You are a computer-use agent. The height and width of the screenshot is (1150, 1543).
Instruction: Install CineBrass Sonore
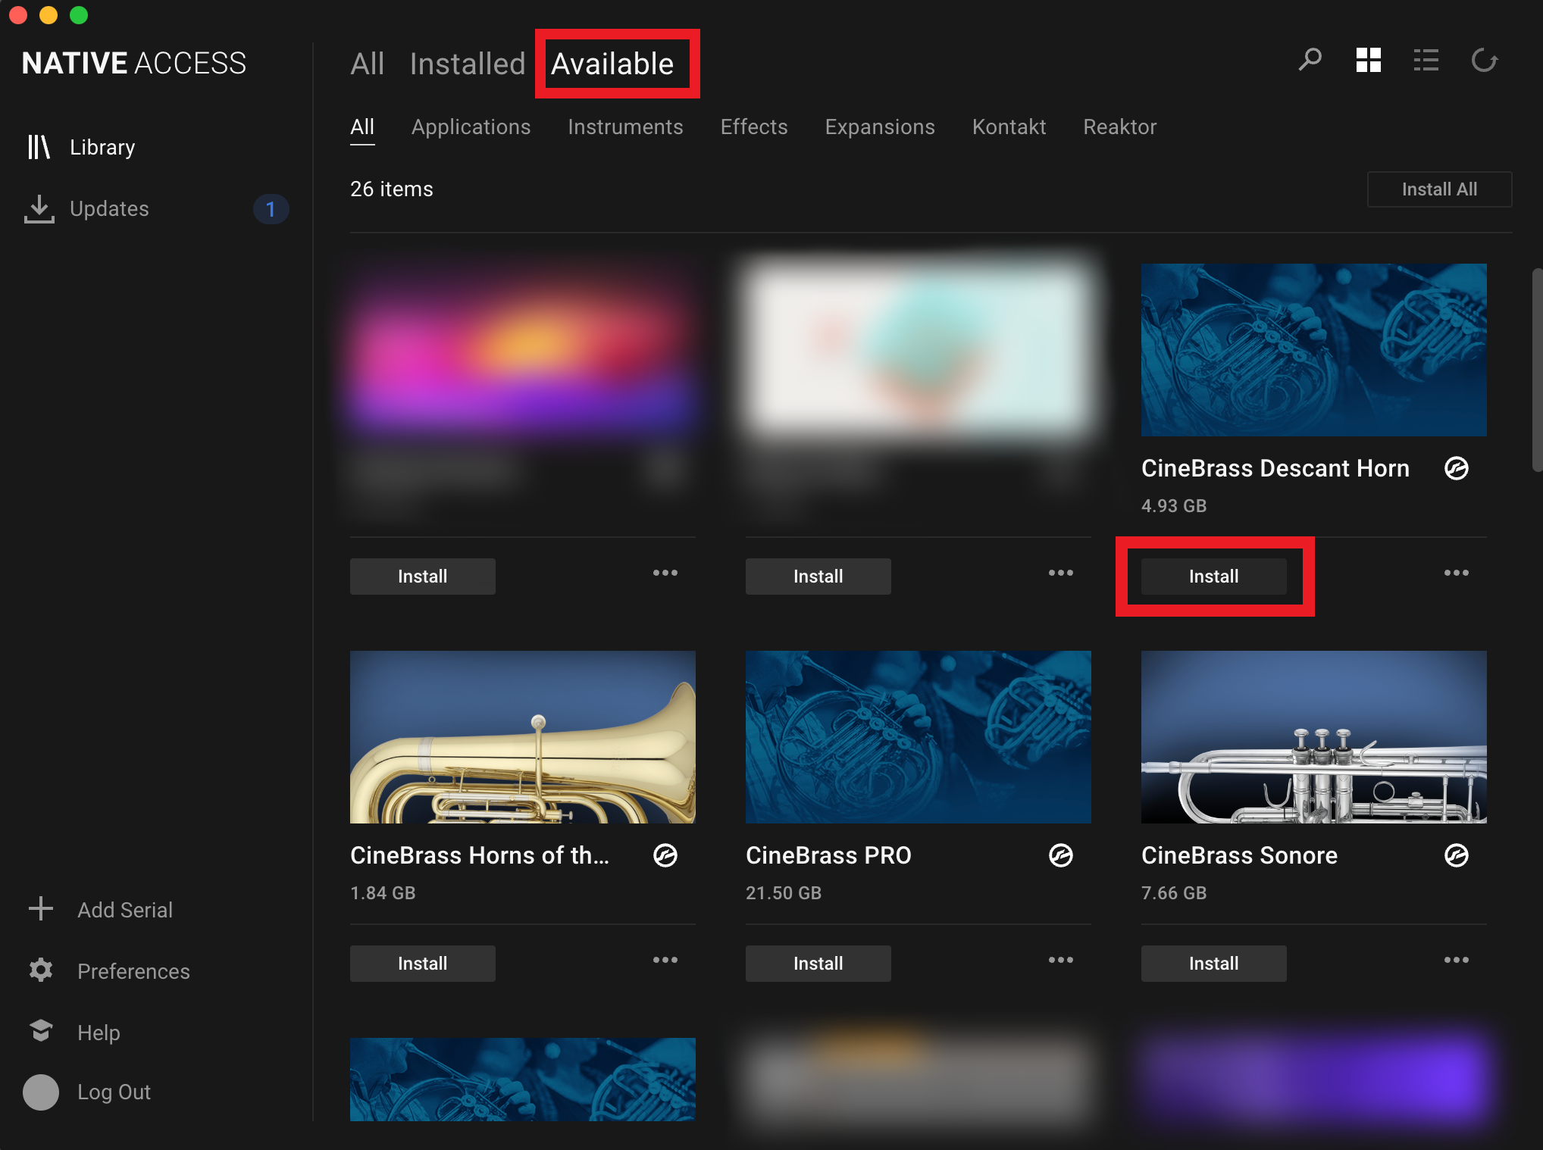click(1213, 964)
